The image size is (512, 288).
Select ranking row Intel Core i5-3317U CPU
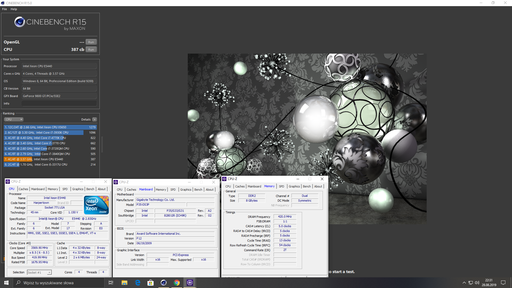[50, 165]
